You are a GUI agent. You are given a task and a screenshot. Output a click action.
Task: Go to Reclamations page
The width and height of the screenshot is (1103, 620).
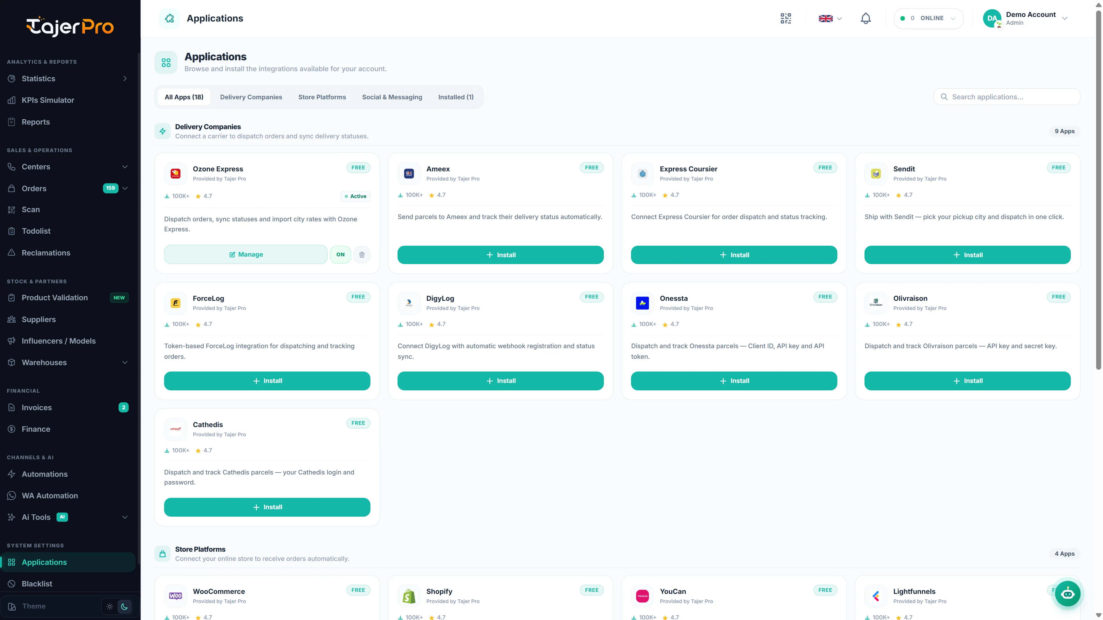tap(68, 253)
